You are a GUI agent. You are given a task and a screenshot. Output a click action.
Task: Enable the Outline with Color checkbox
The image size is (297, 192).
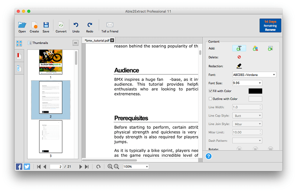pyautogui.click(x=210, y=99)
